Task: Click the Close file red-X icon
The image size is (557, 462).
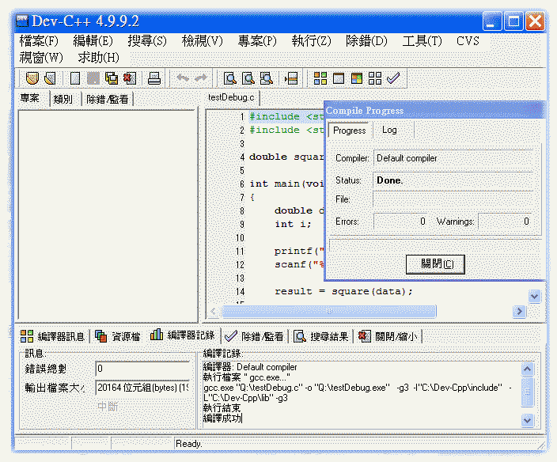Action: (x=130, y=78)
